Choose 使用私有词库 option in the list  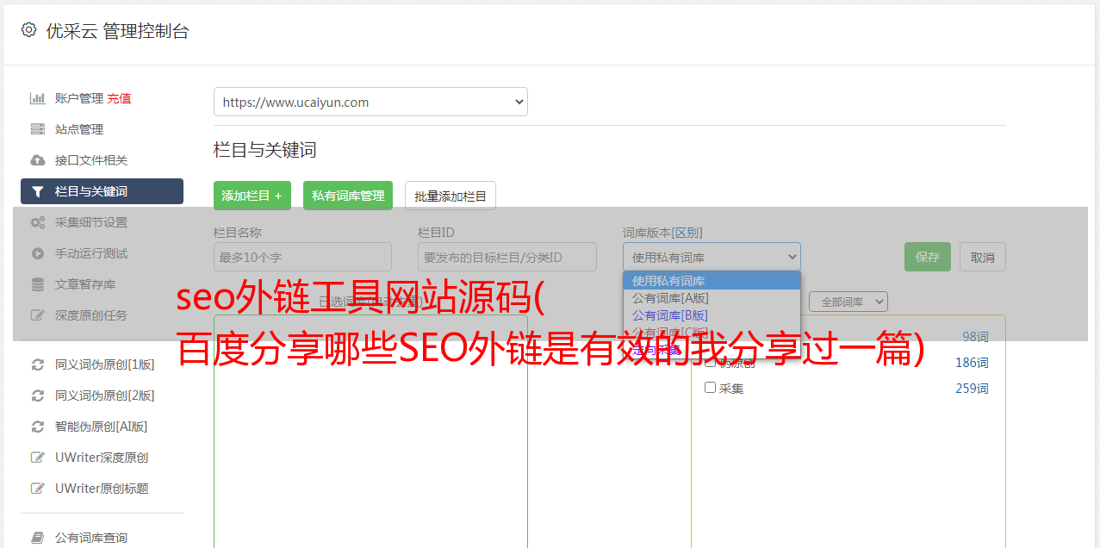point(712,281)
